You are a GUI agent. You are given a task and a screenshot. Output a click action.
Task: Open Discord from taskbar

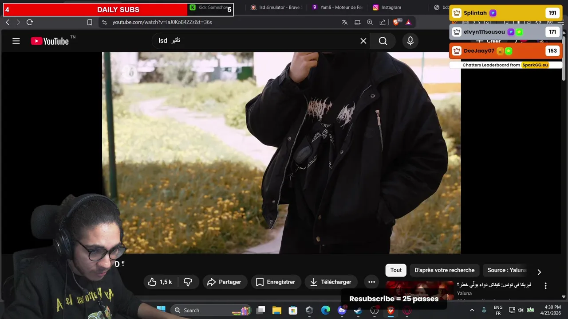tap(342, 310)
